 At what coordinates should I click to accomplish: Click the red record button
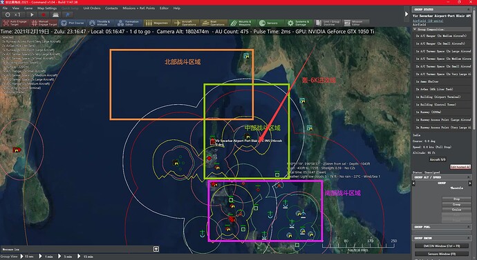(x=44, y=14)
